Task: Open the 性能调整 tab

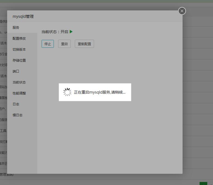Action: coord(19,93)
